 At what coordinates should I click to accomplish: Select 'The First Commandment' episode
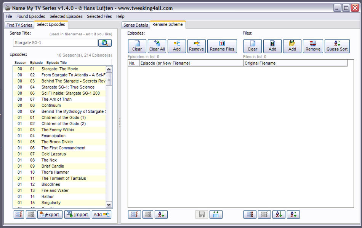[x=59, y=148]
